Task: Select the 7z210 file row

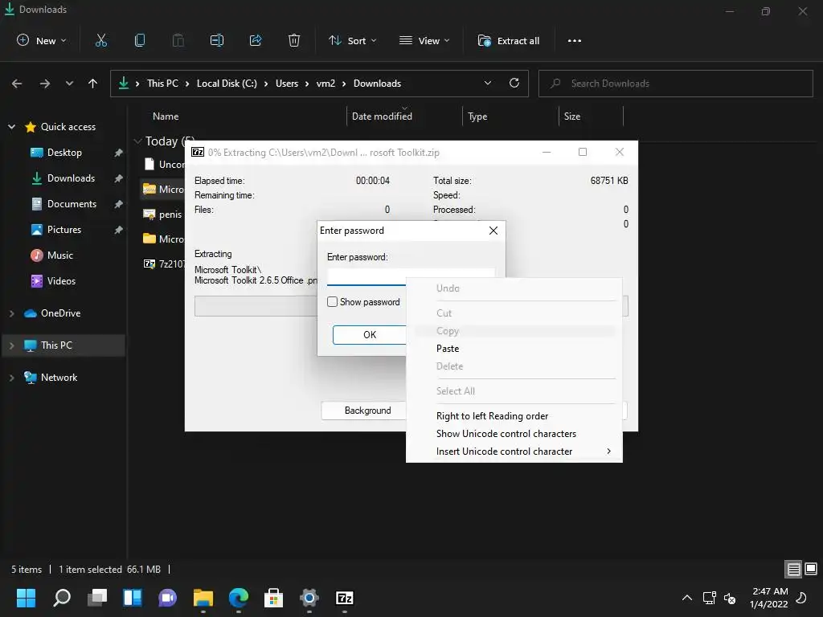Action: tap(163, 264)
